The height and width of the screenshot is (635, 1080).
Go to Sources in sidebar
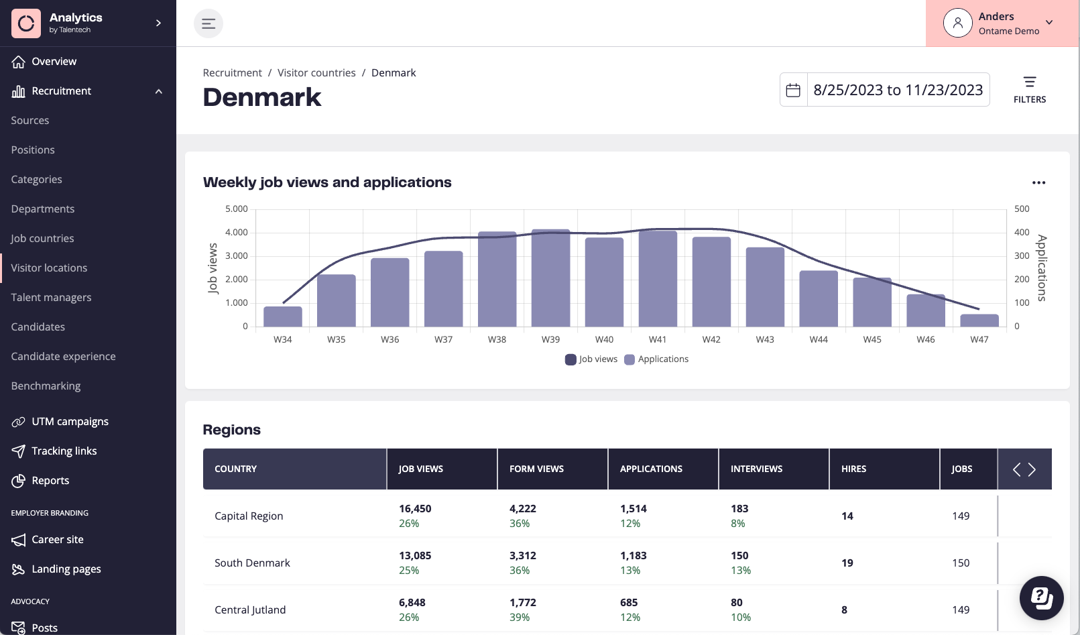tap(30, 121)
